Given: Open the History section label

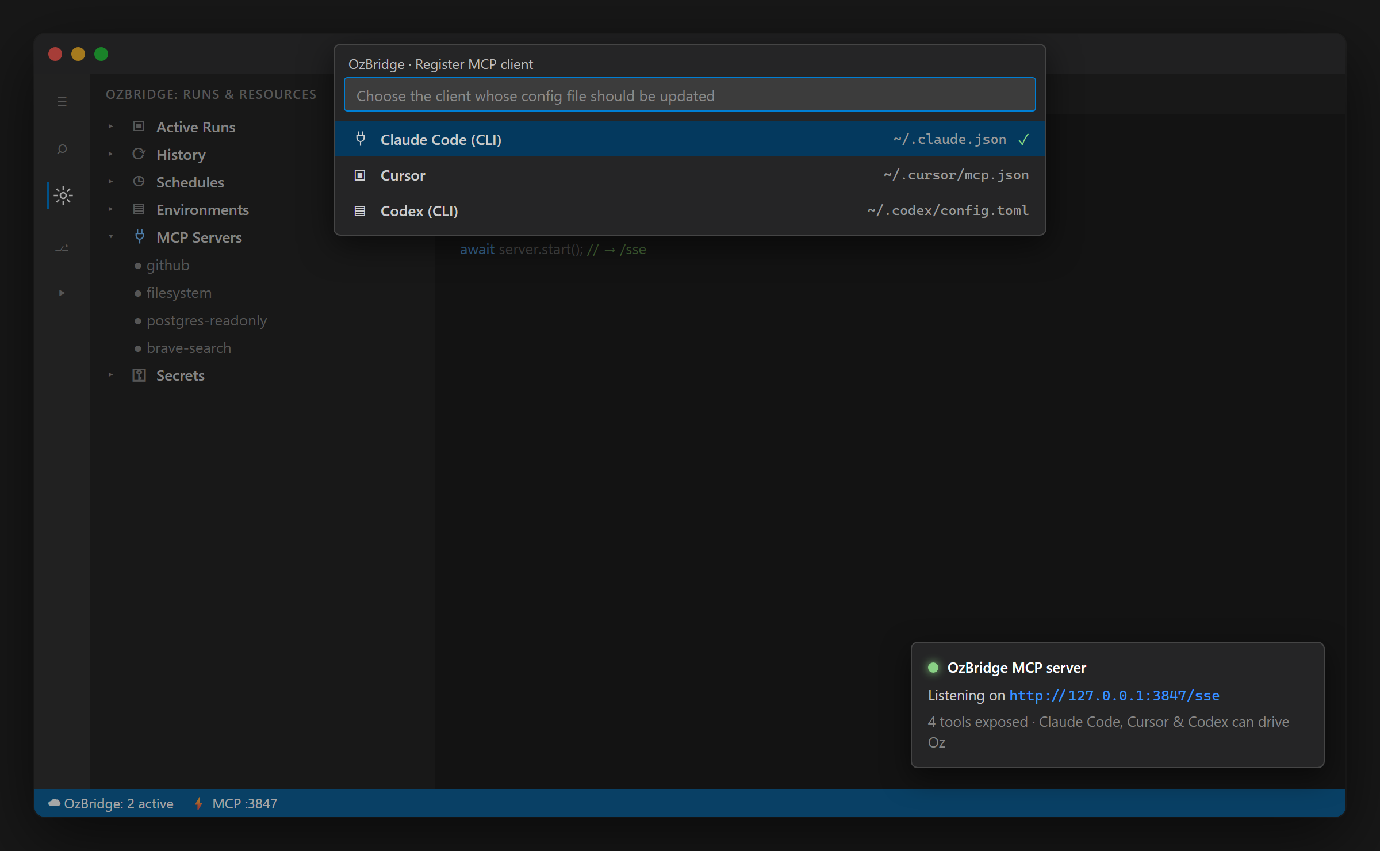Looking at the screenshot, I should (181, 155).
